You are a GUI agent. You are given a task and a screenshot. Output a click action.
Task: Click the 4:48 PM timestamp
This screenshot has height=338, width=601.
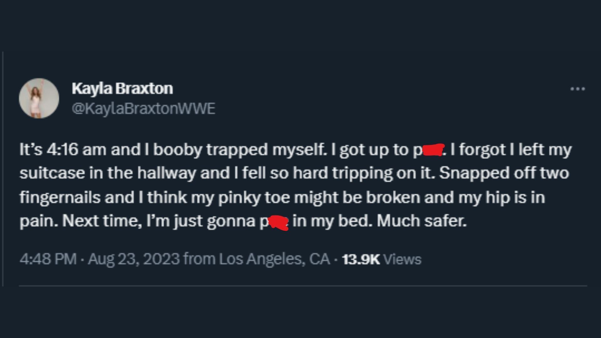coord(48,259)
